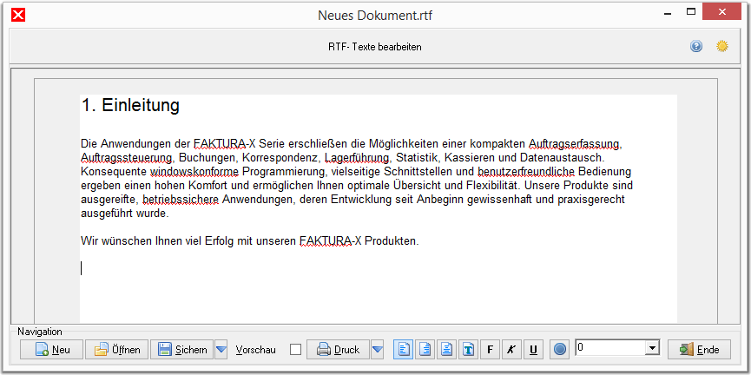Click the underlined word windowskonforme

tap(194, 172)
